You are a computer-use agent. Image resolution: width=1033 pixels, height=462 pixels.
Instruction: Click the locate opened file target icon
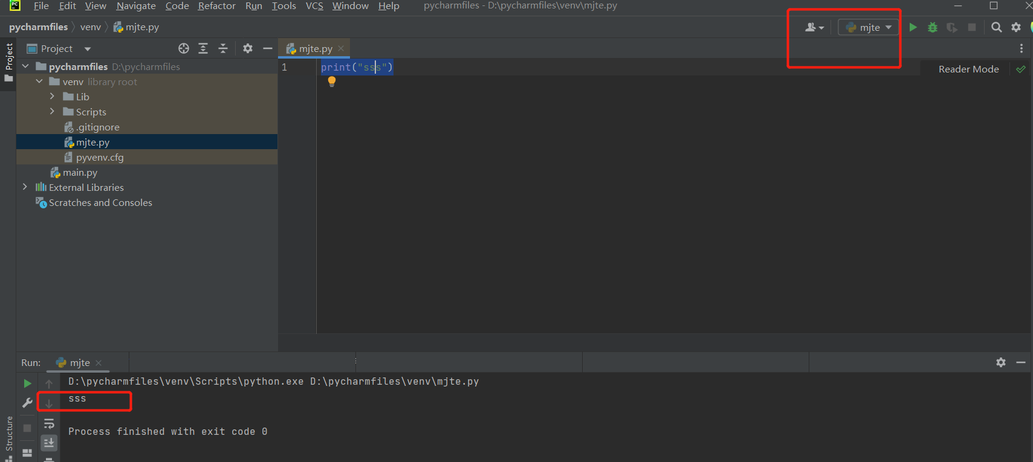pyautogui.click(x=184, y=48)
